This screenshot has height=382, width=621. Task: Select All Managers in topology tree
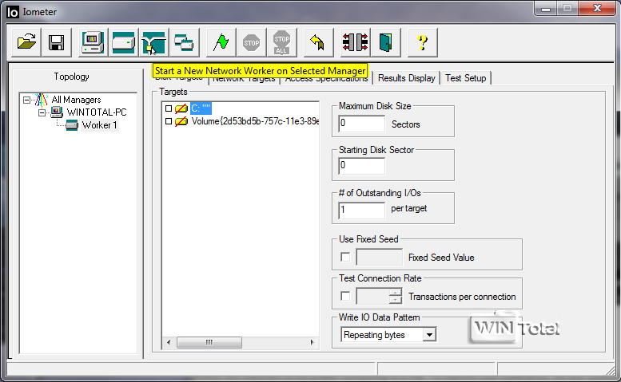coord(76,100)
